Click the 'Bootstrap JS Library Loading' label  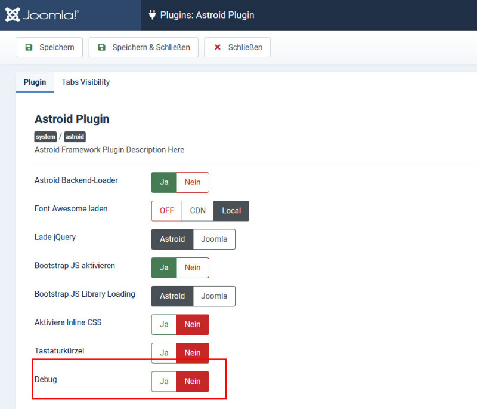point(85,294)
